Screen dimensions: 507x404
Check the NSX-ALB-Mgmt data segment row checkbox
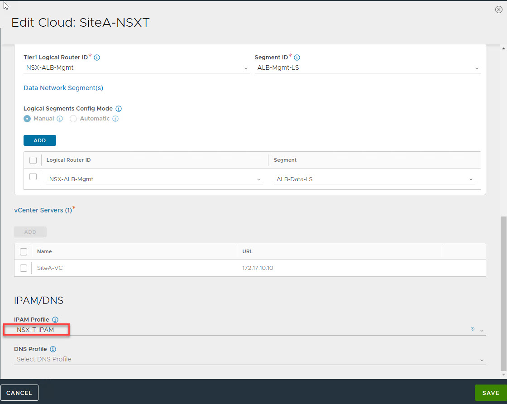33,177
